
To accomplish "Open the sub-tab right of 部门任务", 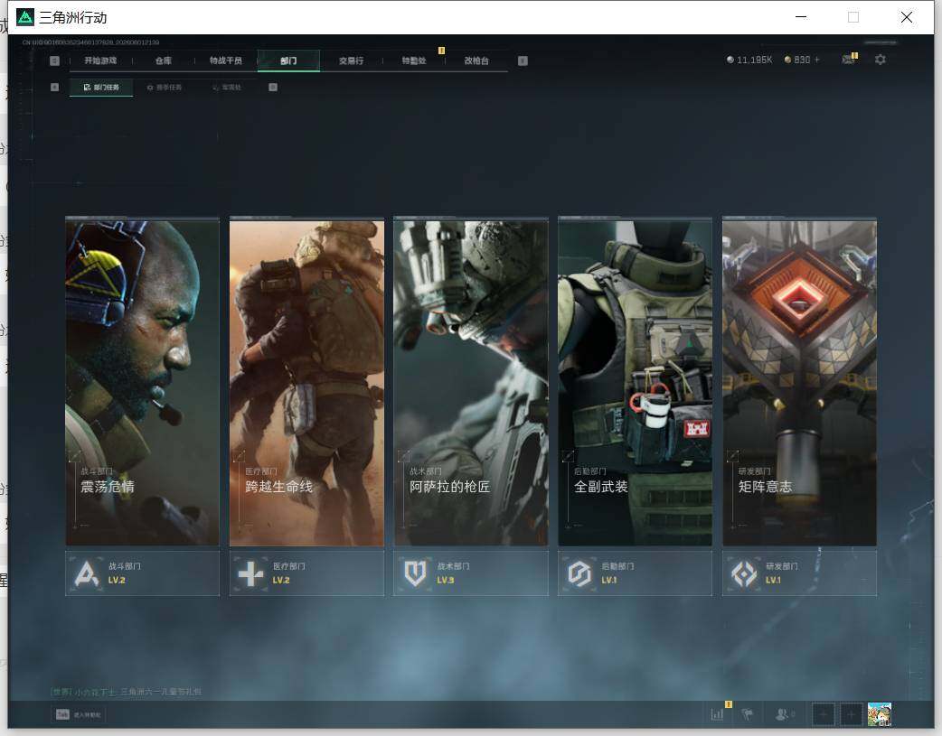I will tap(165, 87).
